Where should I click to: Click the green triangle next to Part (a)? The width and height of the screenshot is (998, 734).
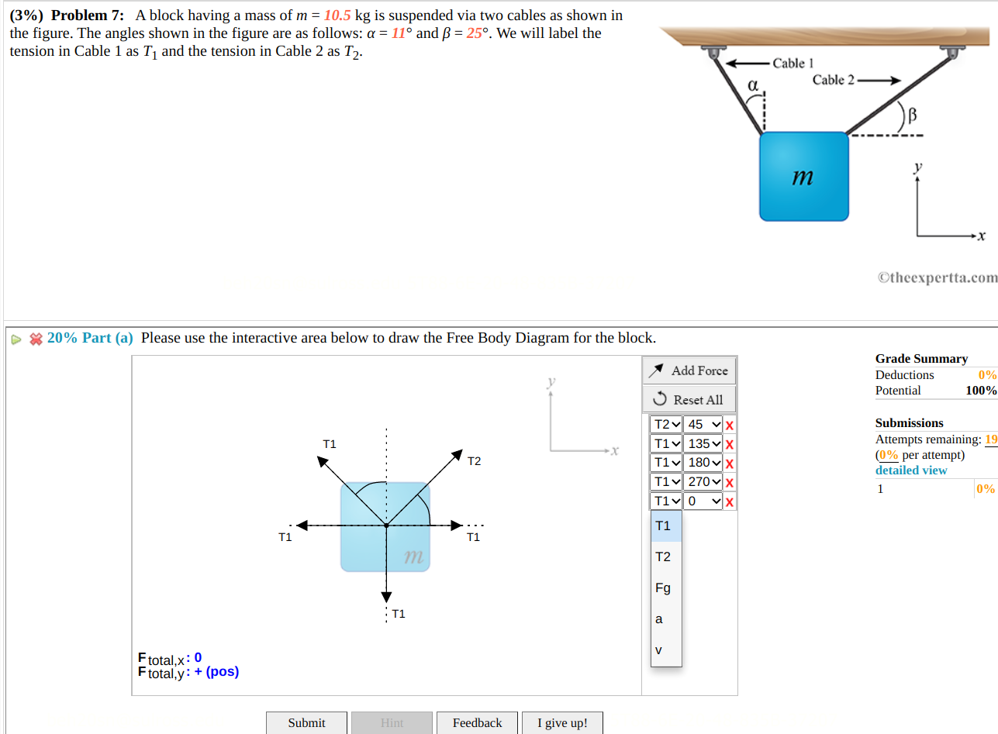click(16, 339)
